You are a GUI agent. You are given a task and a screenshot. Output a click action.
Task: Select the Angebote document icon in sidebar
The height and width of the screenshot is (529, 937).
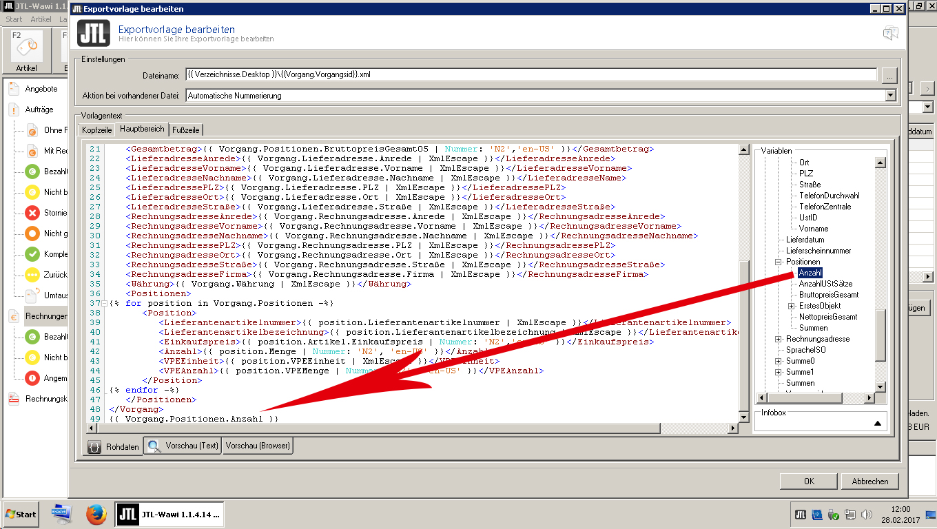click(14, 89)
